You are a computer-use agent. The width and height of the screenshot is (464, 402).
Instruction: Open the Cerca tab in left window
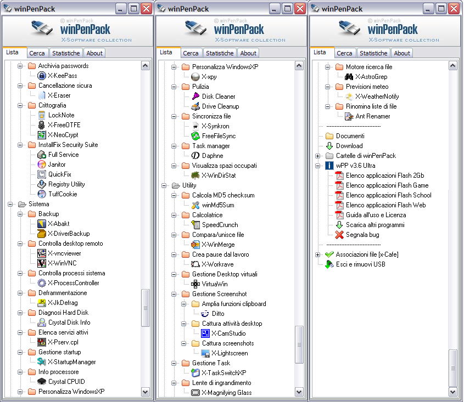(37, 53)
